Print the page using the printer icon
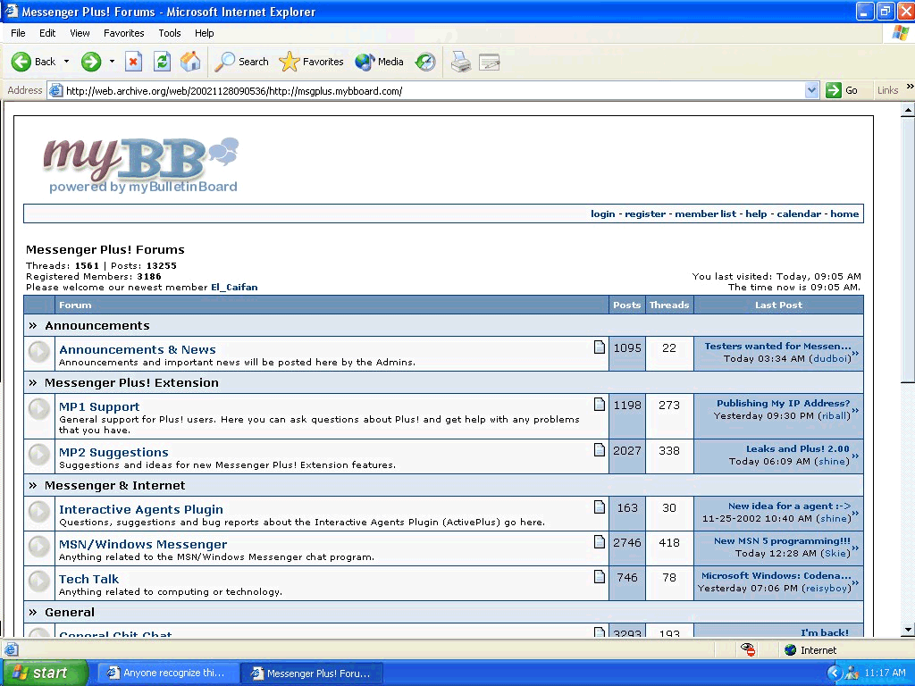Screen dimensions: 915x686 [x=461, y=62]
